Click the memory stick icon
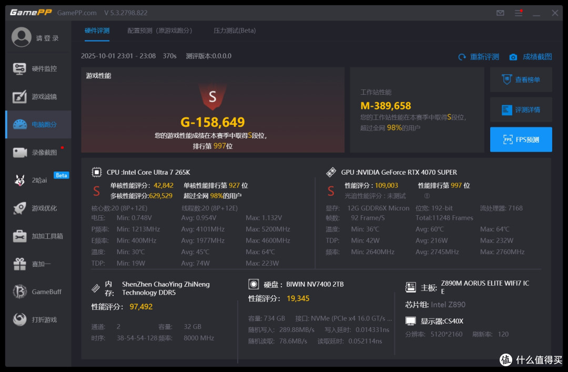 [96, 288]
